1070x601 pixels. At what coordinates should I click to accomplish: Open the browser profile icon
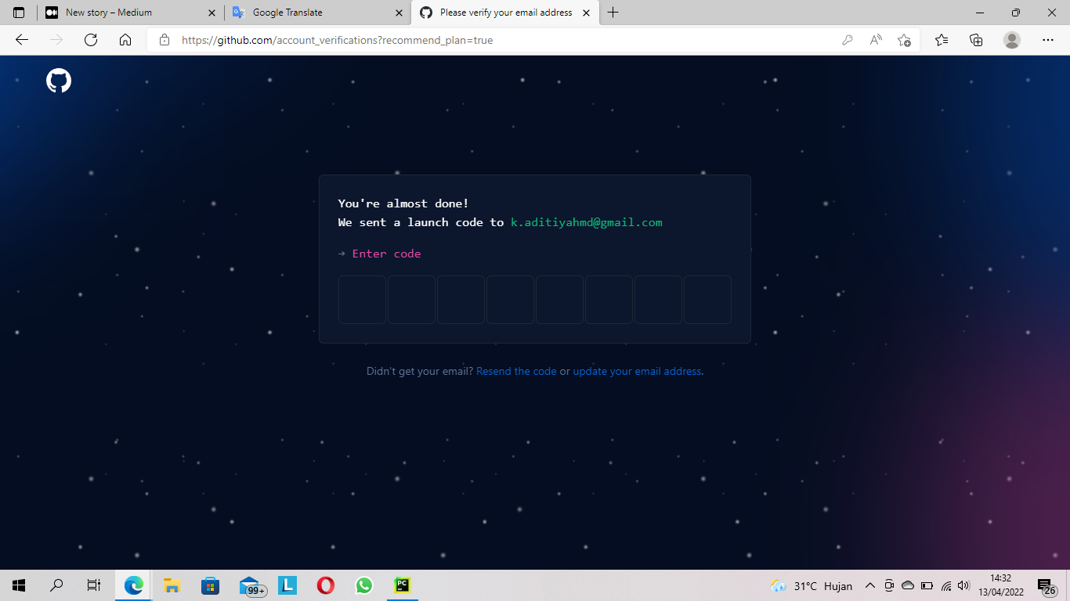(1011, 40)
